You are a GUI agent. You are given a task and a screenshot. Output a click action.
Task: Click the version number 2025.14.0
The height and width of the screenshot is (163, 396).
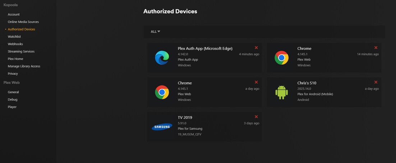(304, 89)
